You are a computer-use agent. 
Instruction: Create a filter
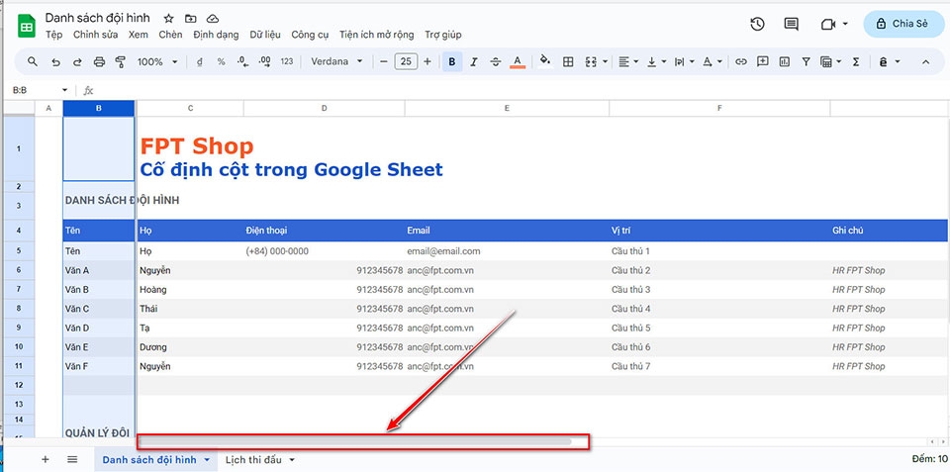coord(806,61)
